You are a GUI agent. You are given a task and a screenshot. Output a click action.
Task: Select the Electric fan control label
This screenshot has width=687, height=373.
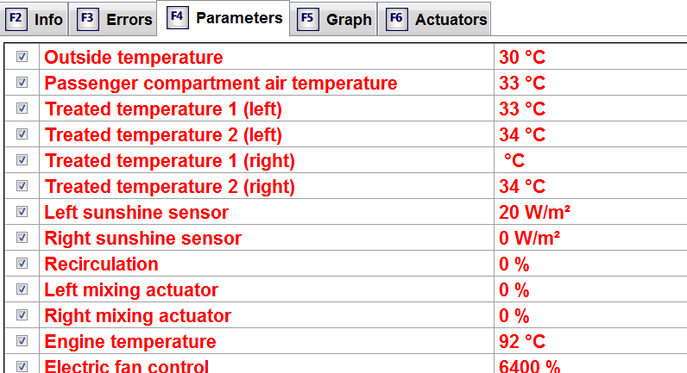coord(127,366)
